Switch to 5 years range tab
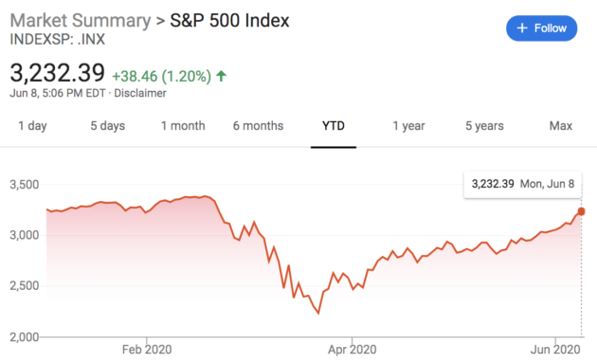The height and width of the screenshot is (363, 597). click(484, 126)
